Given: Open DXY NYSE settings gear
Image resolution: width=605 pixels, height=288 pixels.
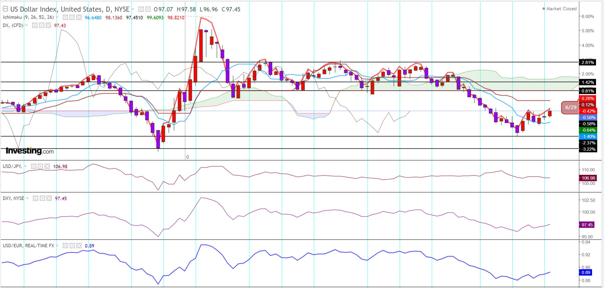Looking at the screenshot, I should pyautogui.click(x=42, y=198).
